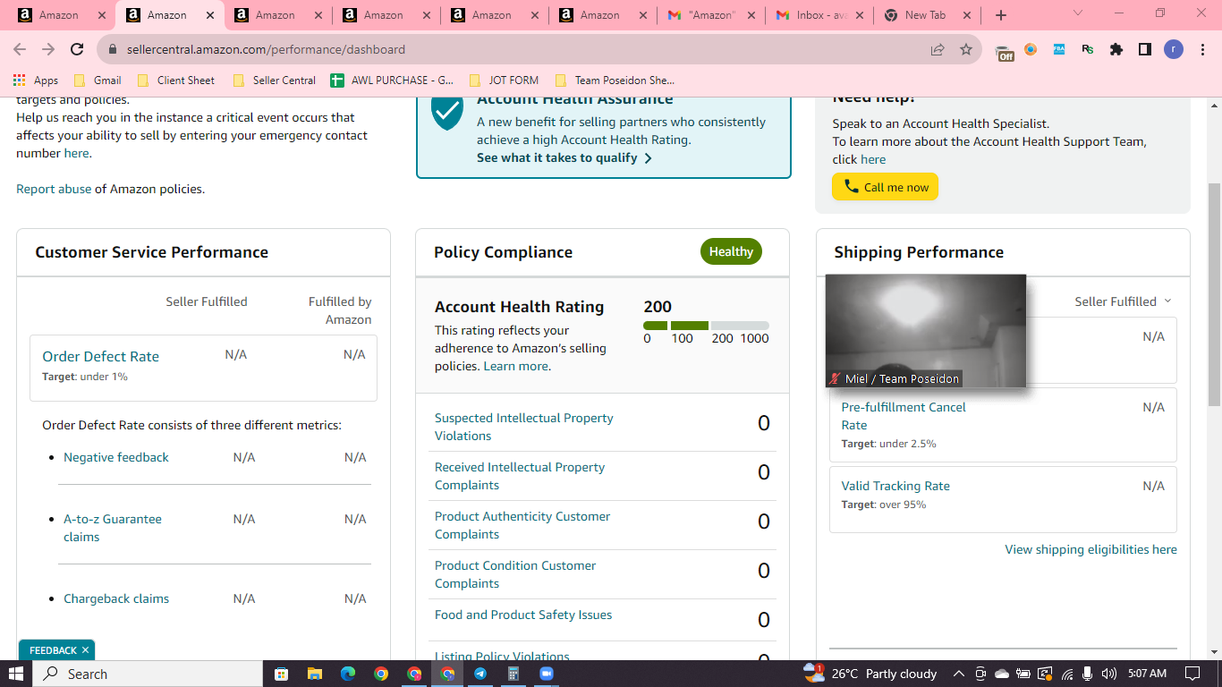Open the Client Sheet bookmark
Screen dimensions: 1222x687
[x=175, y=81]
